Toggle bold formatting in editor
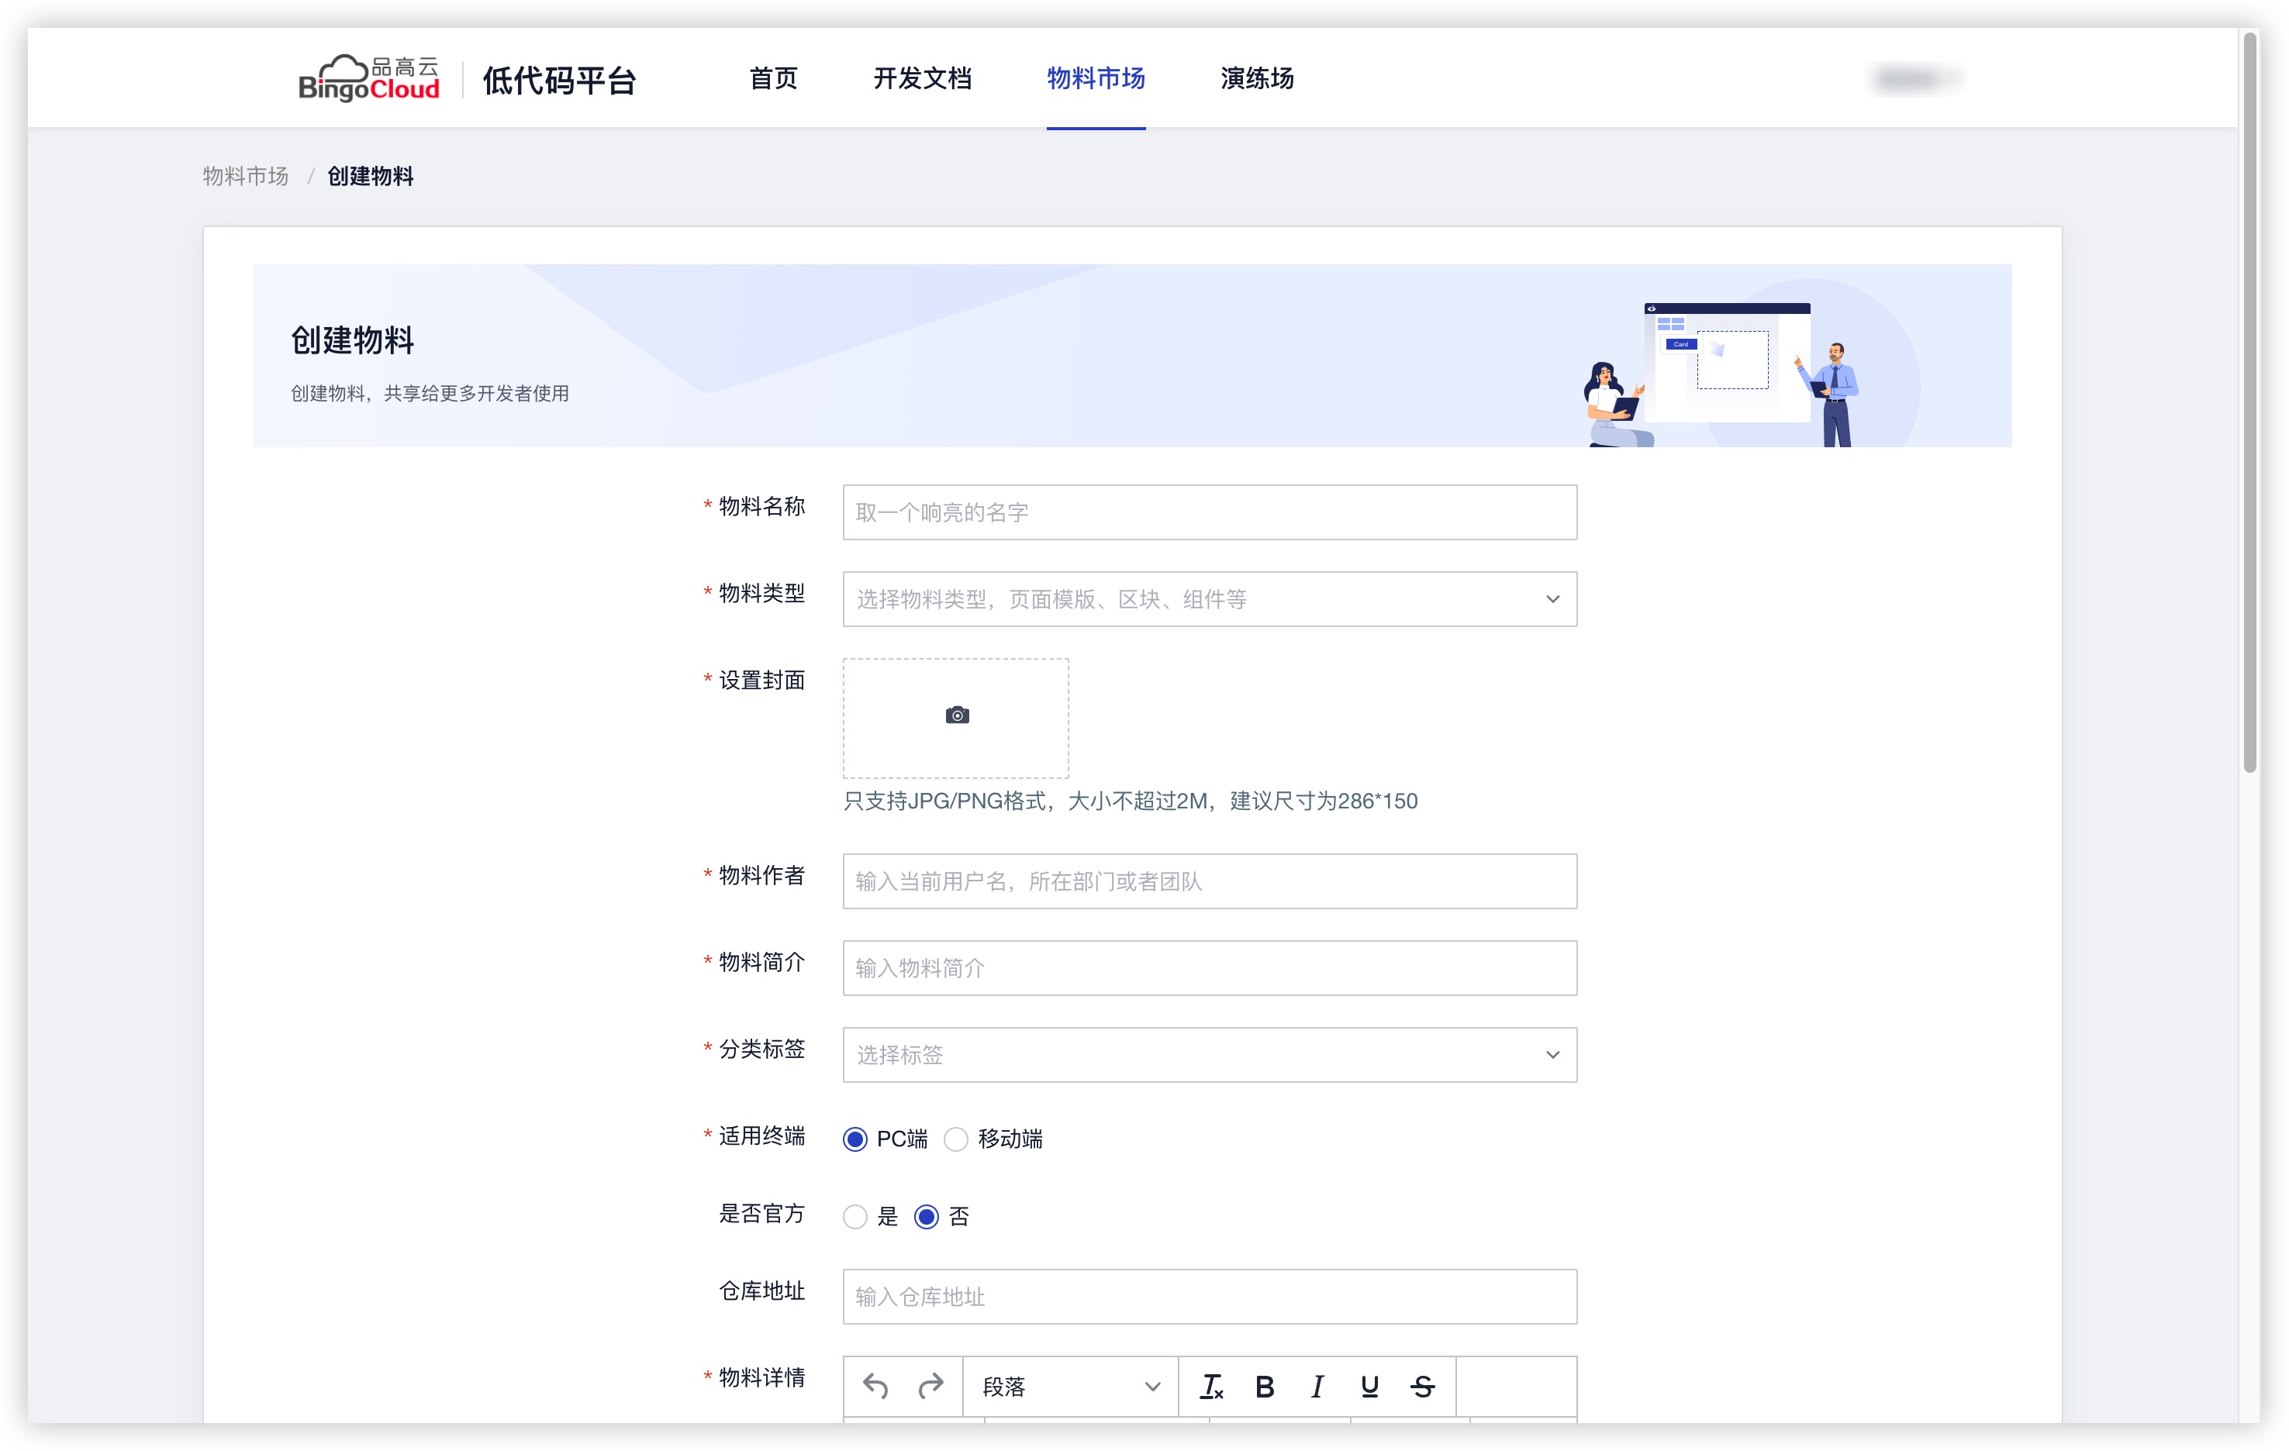This screenshot has height=1451, width=2289. pyautogui.click(x=1264, y=1387)
